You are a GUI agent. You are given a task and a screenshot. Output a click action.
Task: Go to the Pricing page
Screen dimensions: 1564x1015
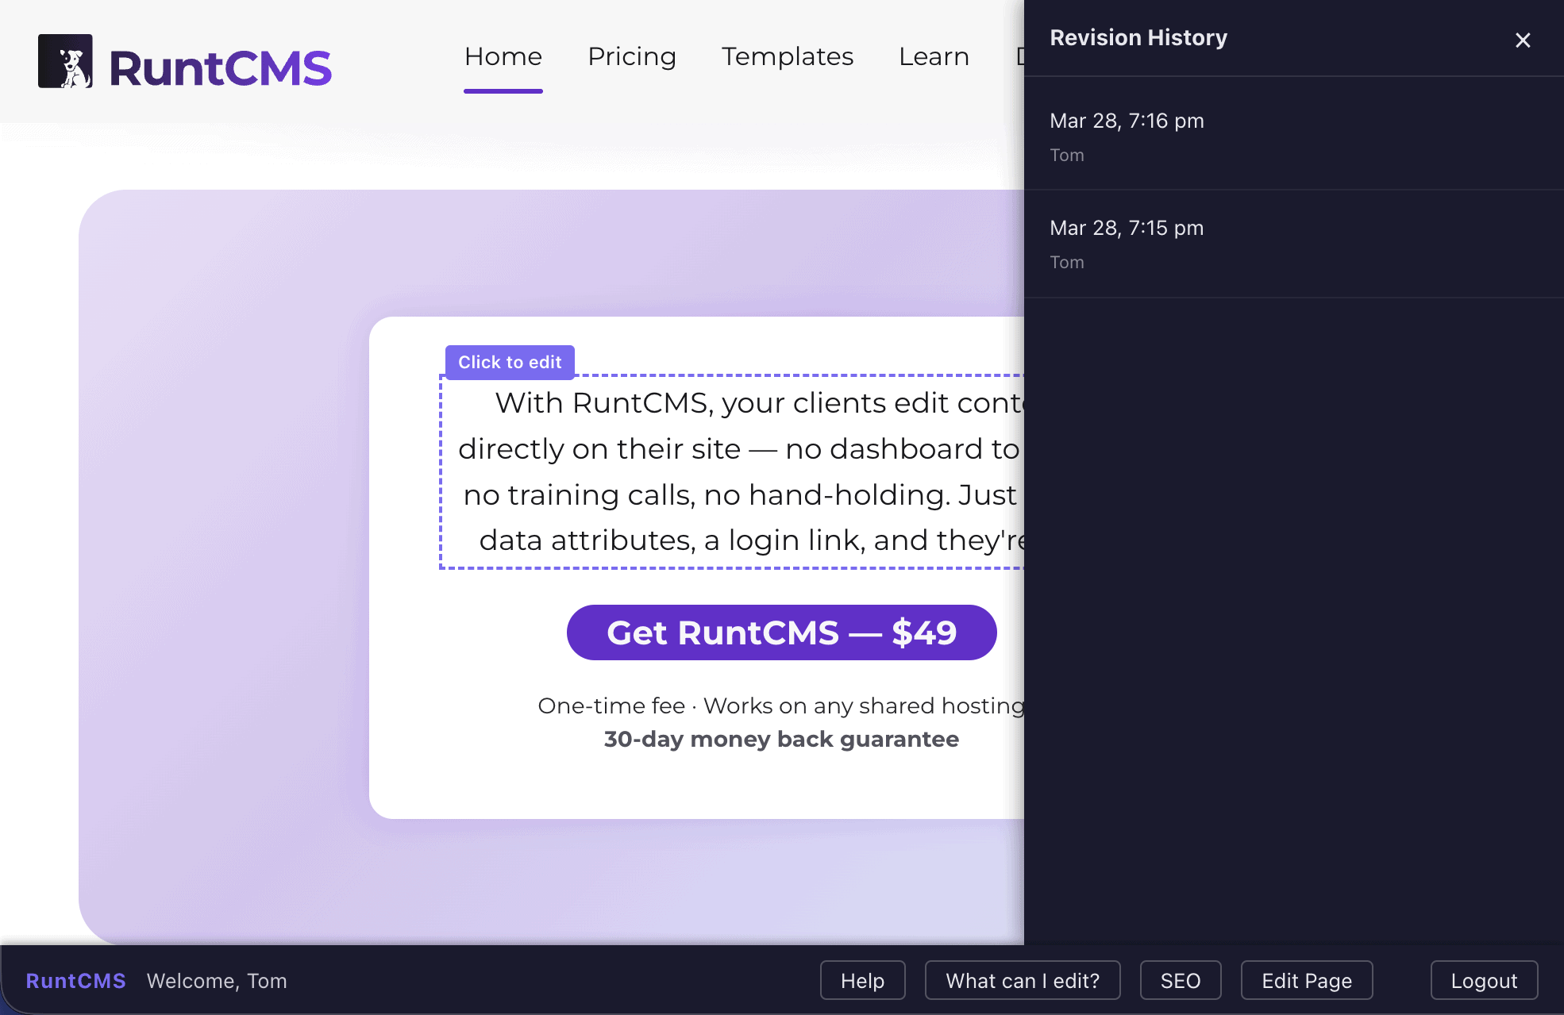coord(631,56)
